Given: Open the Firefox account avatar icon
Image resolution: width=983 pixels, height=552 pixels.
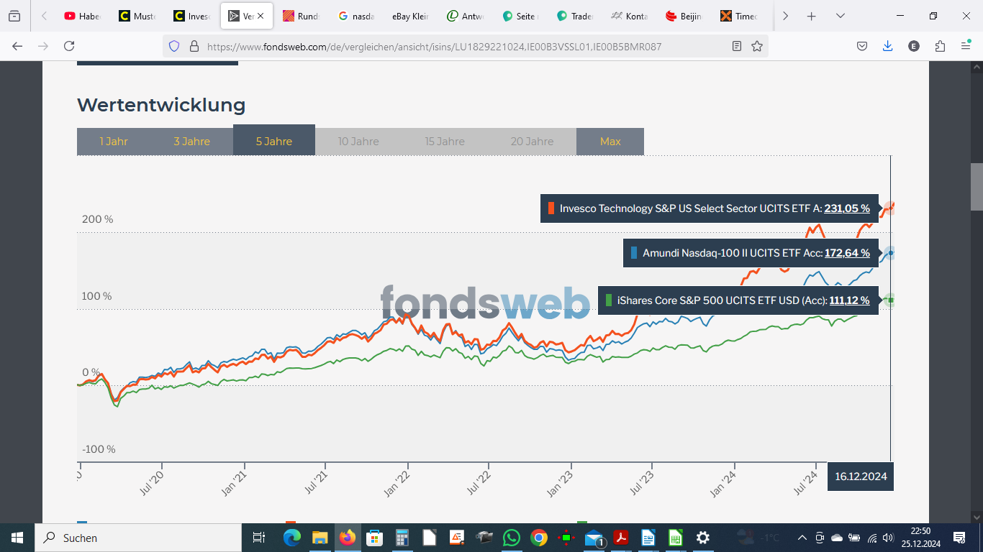Looking at the screenshot, I should click(914, 46).
